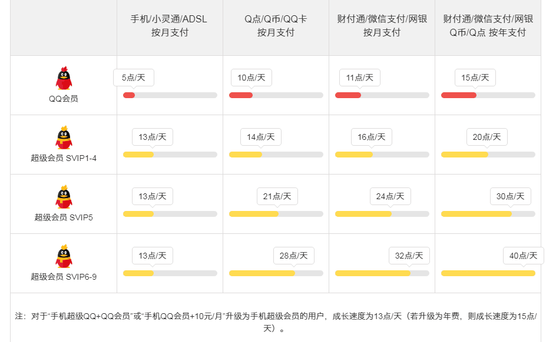Image resolution: width=556 pixels, height=342 pixels.
Task: Click the 15点/天 red progress bar
Action: pos(488,95)
